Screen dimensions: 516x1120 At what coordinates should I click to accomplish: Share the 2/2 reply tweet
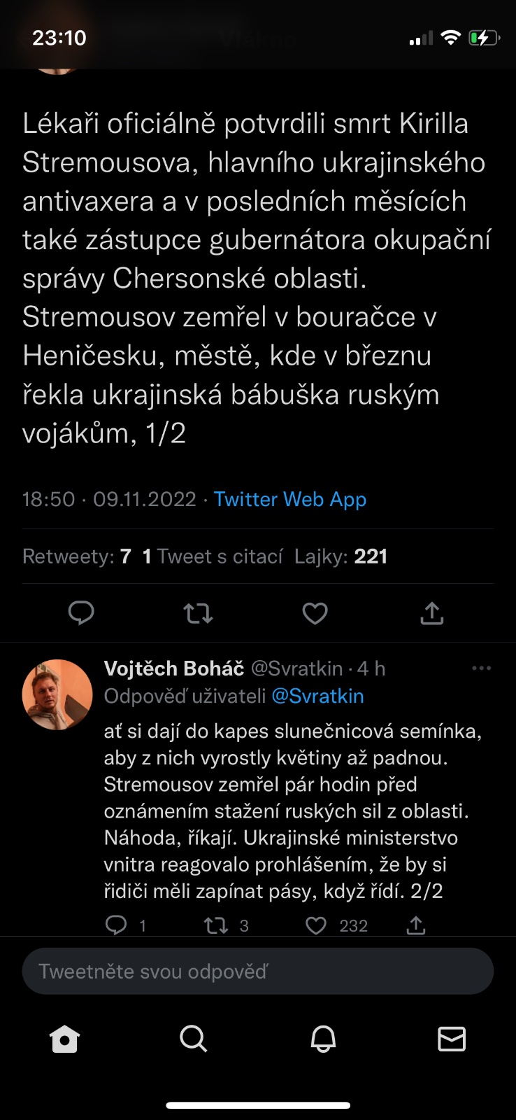click(416, 925)
